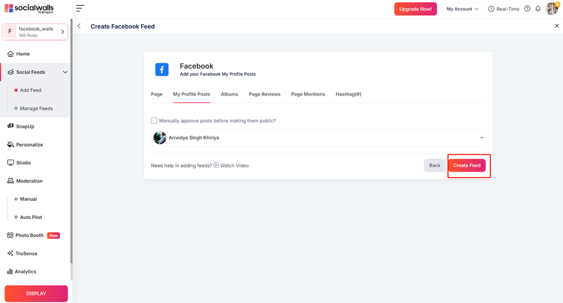This screenshot has height=303, width=563.
Task: Switch to the Page tab
Action: [x=157, y=94]
